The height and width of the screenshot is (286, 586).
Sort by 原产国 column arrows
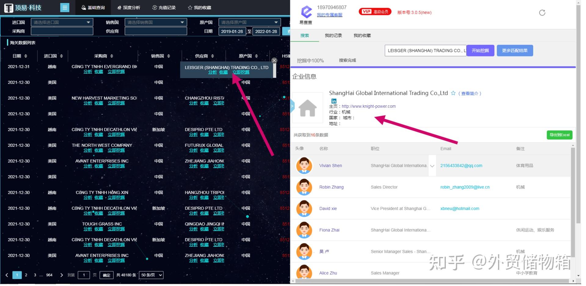pyautogui.click(x=257, y=56)
